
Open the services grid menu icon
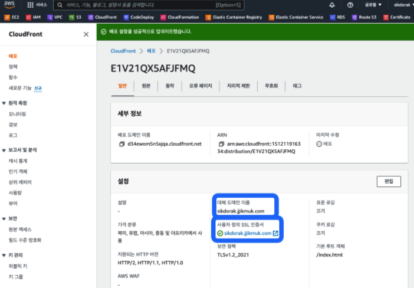[x=30, y=5]
